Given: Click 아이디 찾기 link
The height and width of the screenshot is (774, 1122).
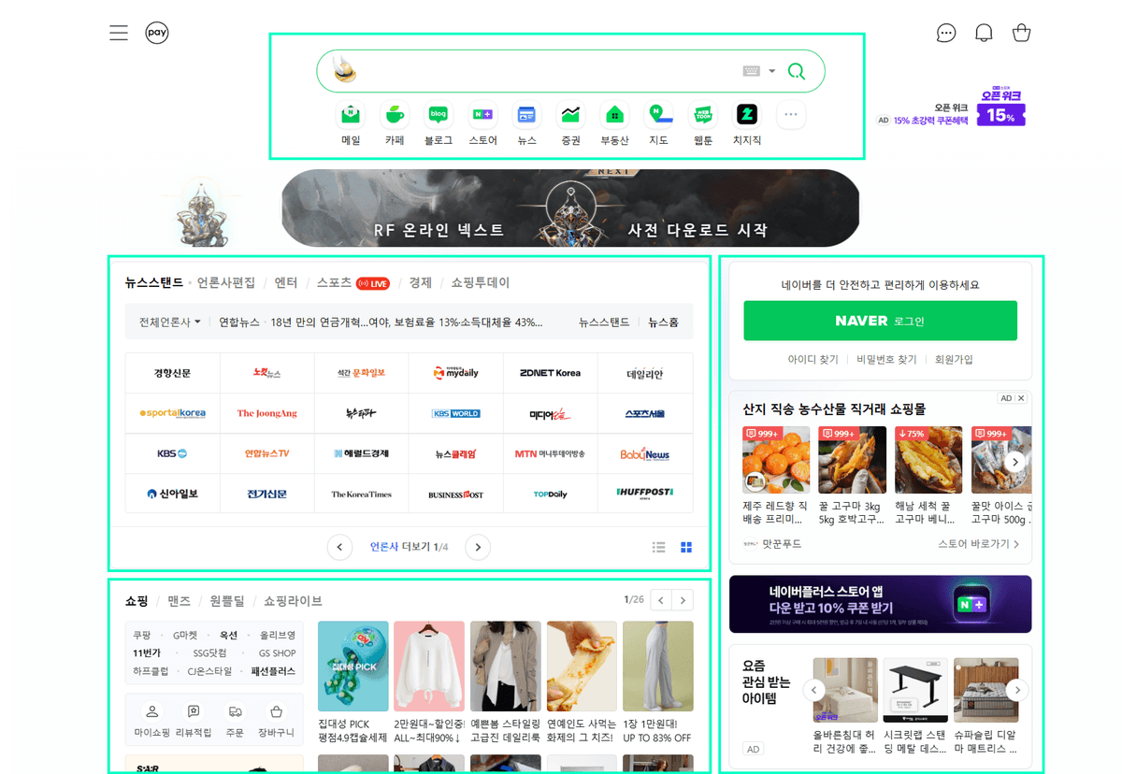Looking at the screenshot, I should pos(813,359).
